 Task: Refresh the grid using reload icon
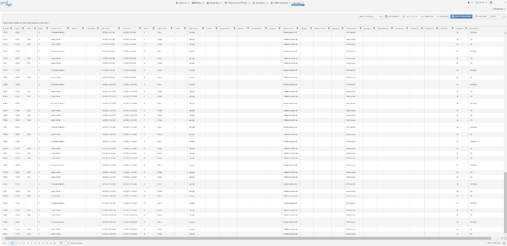tap(504, 243)
